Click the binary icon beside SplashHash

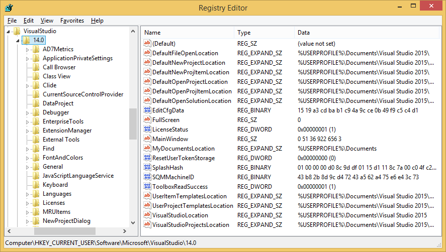[x=147, y=167]
